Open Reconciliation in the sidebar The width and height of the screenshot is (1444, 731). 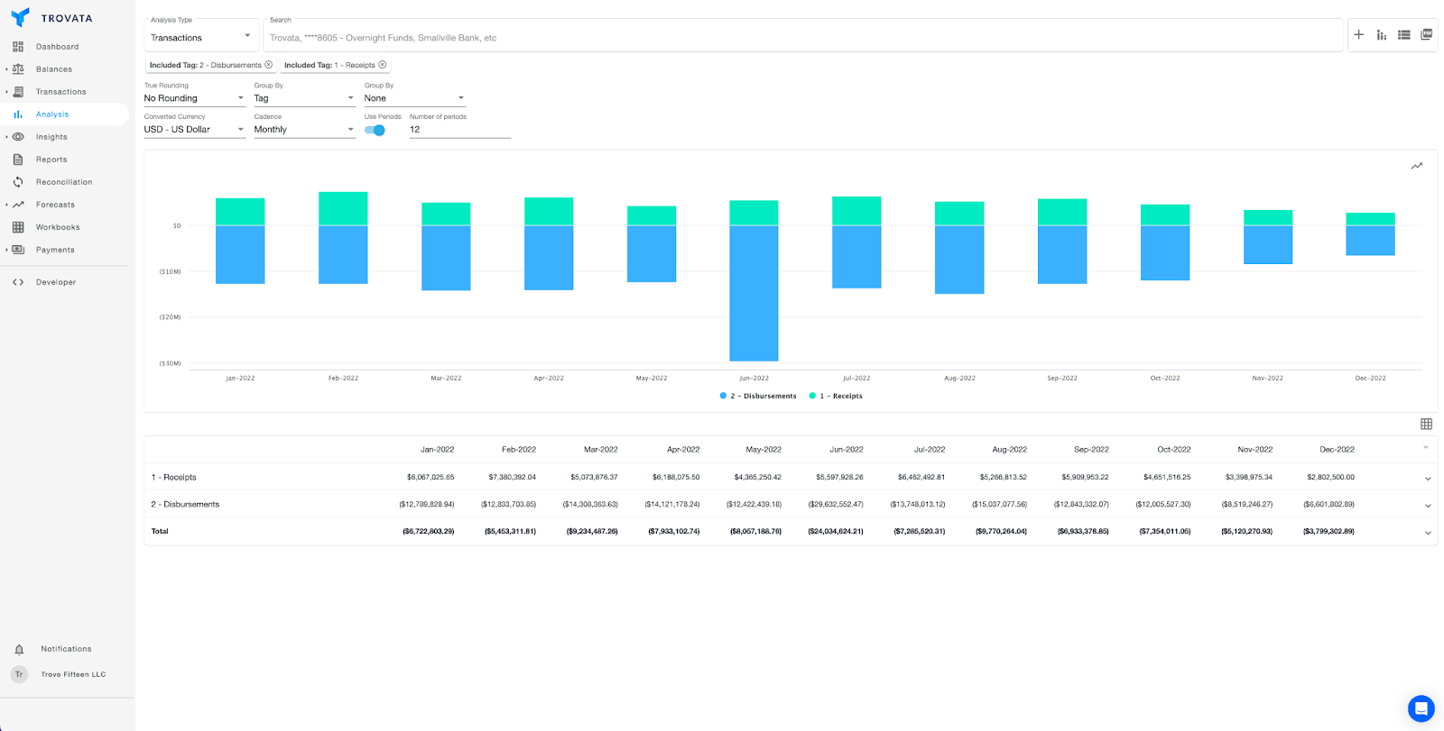63,182
